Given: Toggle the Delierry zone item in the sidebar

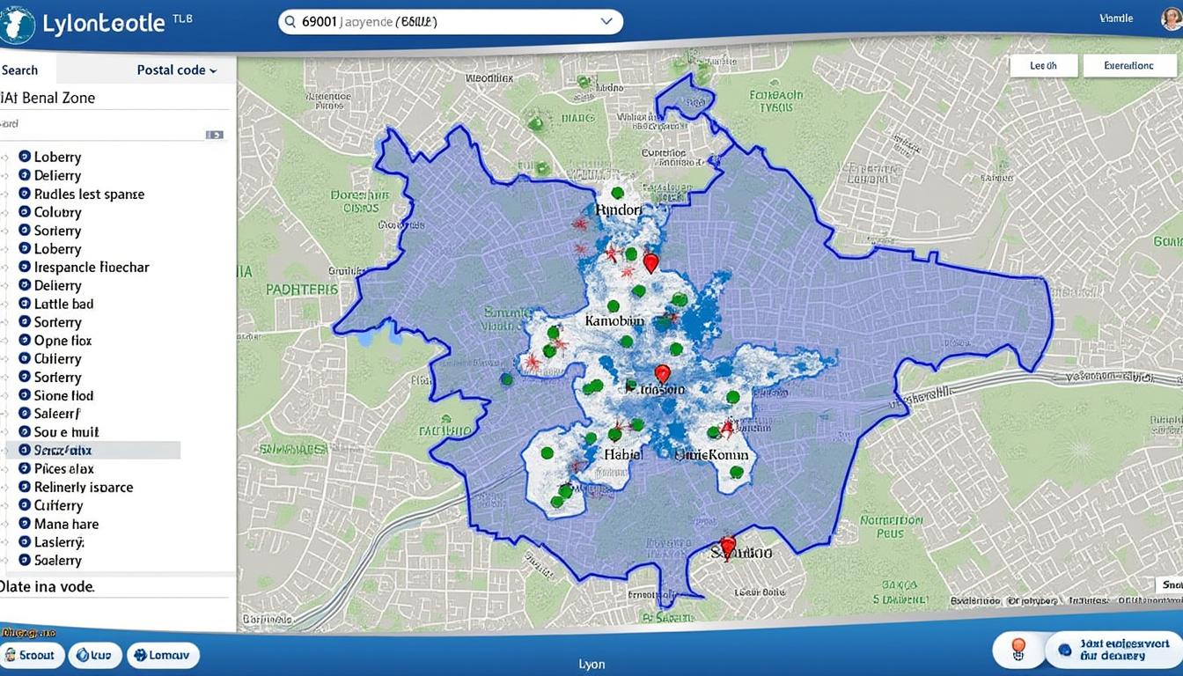Looking at the screenshot, I should (x=56, y=175).
